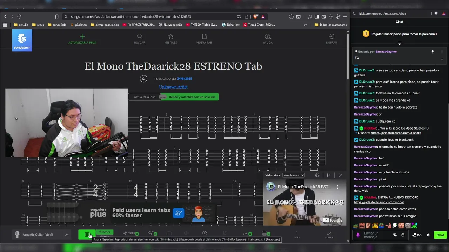Open the Unknown Artist link
449x252 pixels.
click(173, 87)
